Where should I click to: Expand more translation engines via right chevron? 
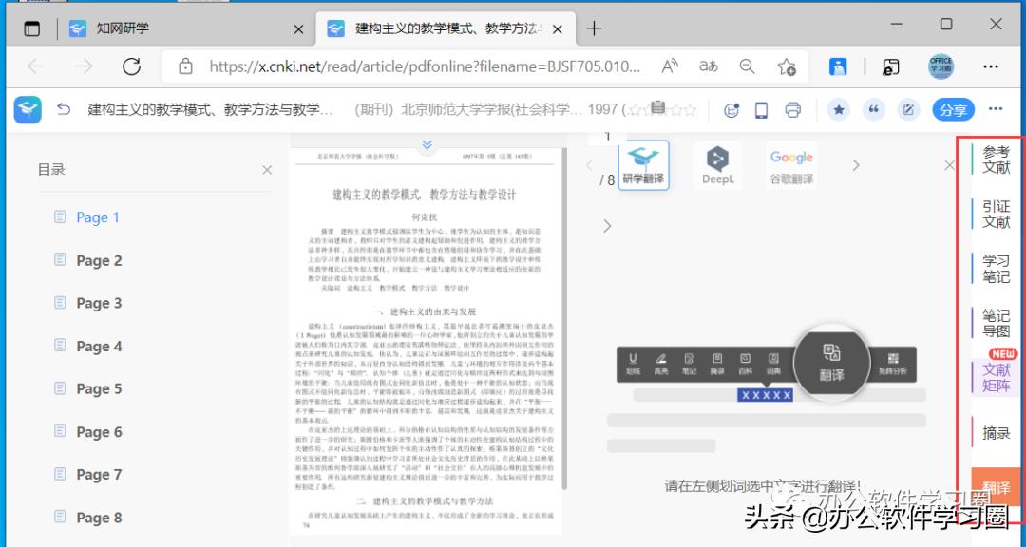pos(856,163)
